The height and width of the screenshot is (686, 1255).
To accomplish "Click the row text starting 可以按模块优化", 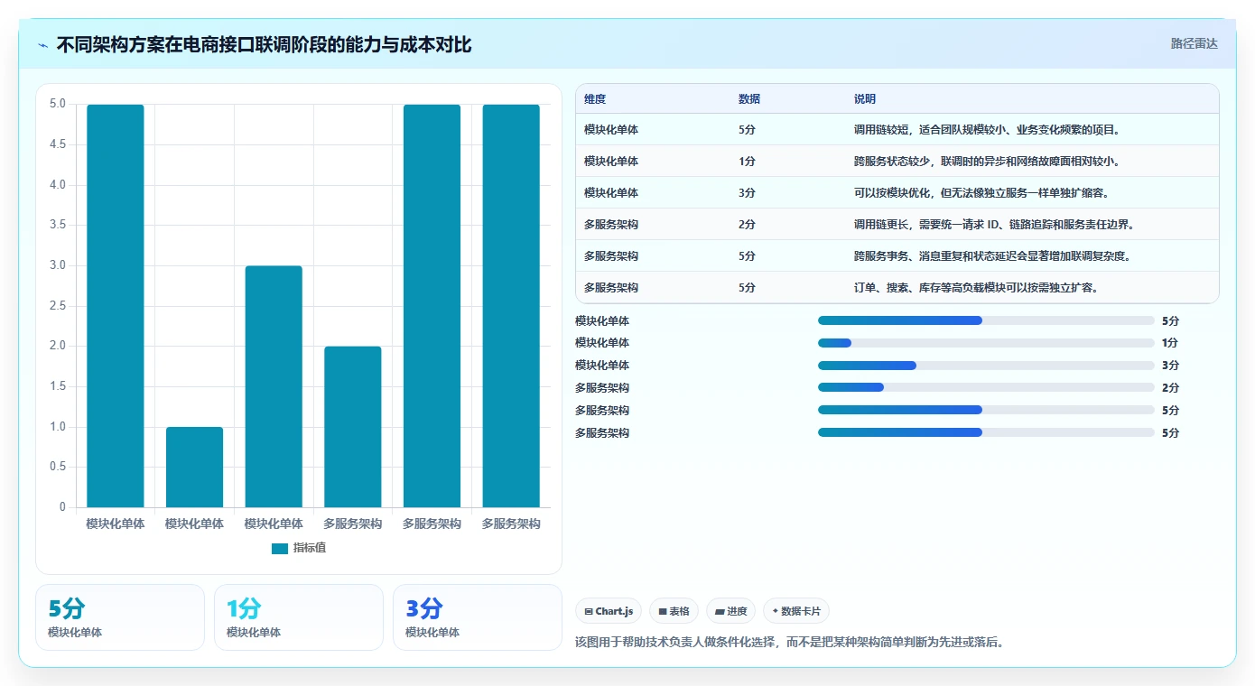I will (x=981, y=193).
